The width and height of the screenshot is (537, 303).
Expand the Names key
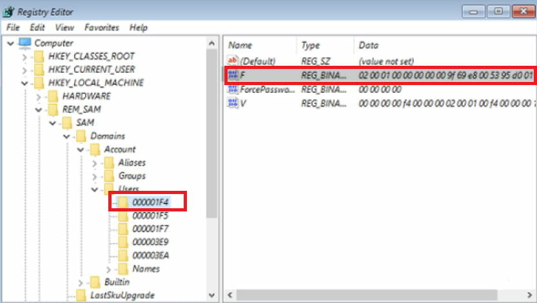tap(108, 269)
